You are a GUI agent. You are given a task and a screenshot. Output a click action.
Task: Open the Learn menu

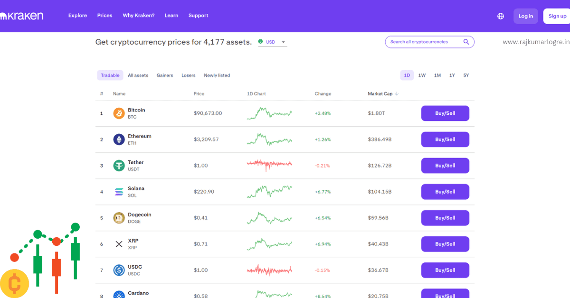pyautogui.click(x=171, y=16)
